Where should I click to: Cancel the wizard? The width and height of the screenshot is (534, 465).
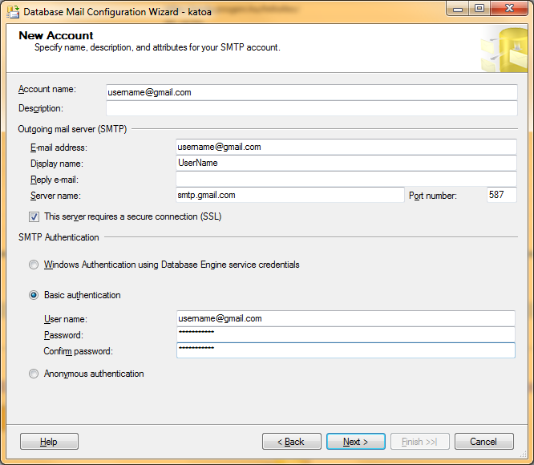[483, 442]
